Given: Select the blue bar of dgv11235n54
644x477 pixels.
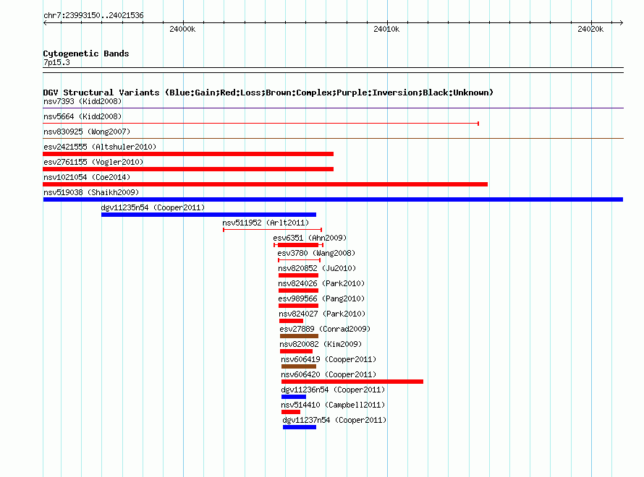Looking at the screenshot, I should pyautogui.click(x=208, y=215).
